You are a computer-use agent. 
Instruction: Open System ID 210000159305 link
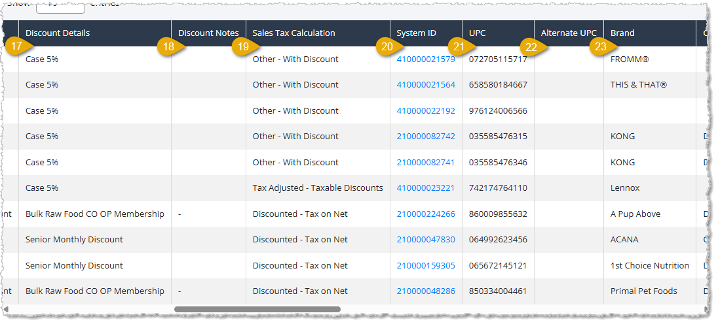426,265
